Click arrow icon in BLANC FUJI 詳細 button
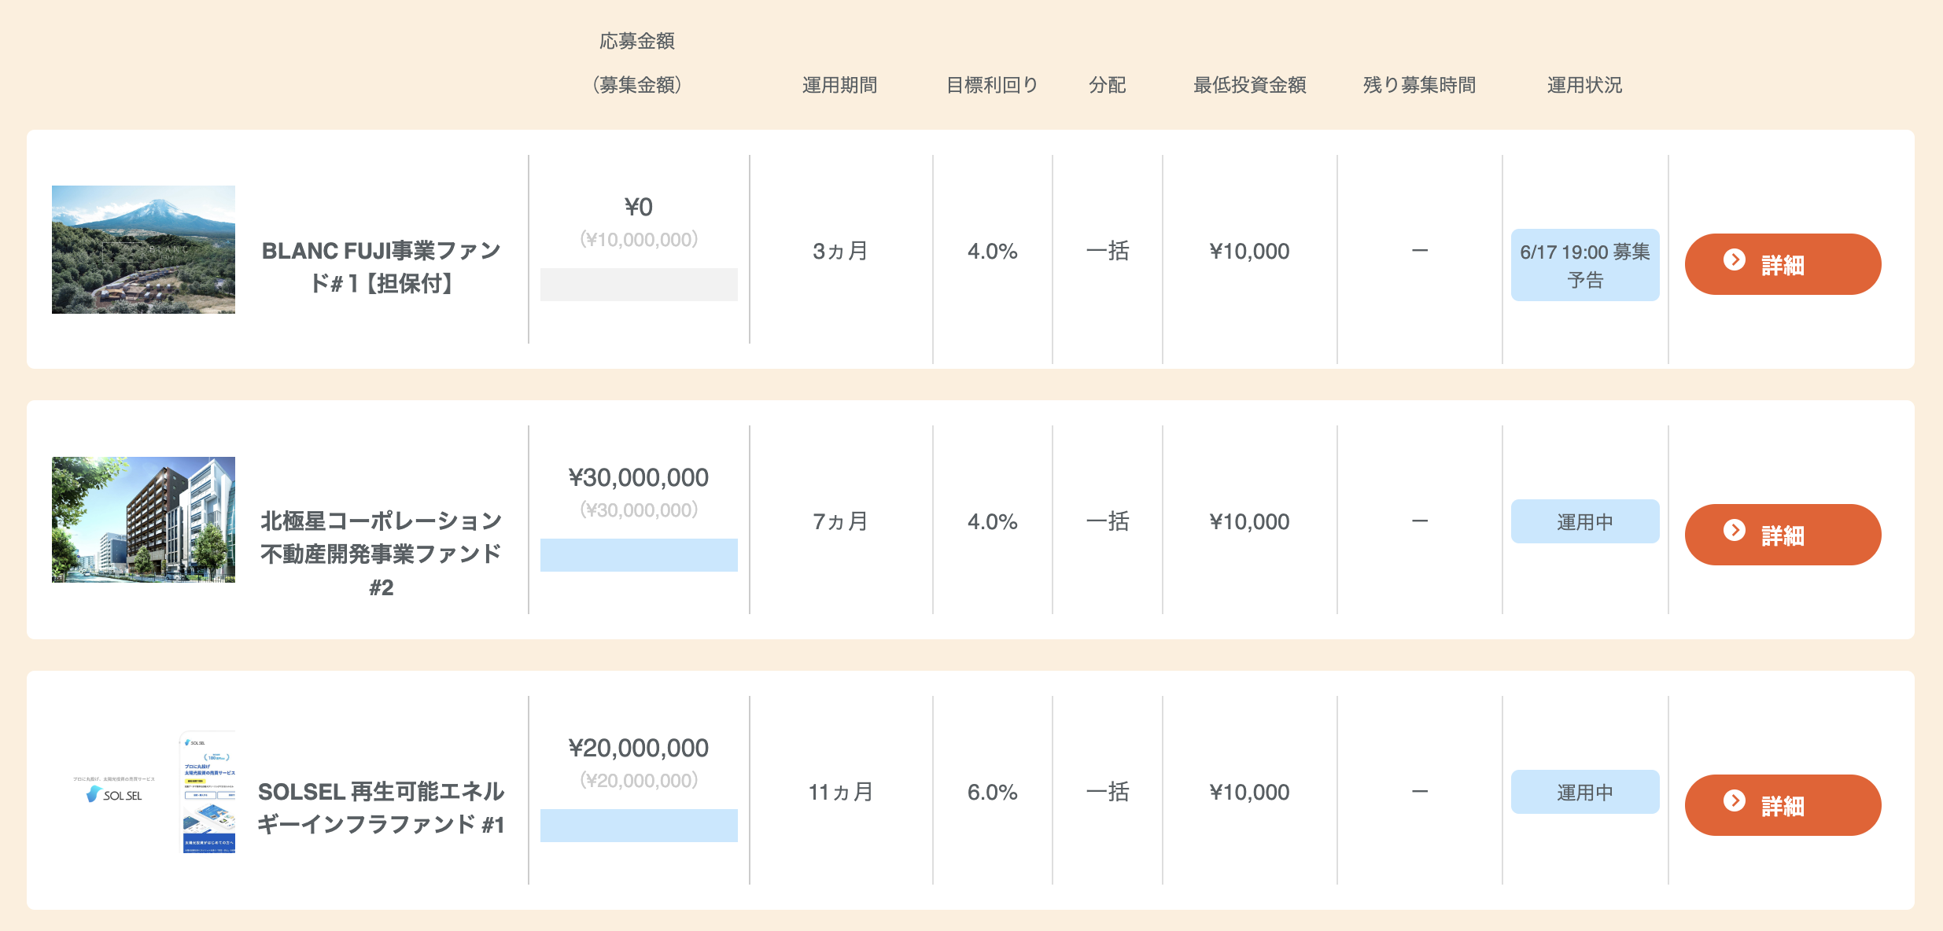The image size is (1943, 931). pyautogui.click(x=1734, y=260)
